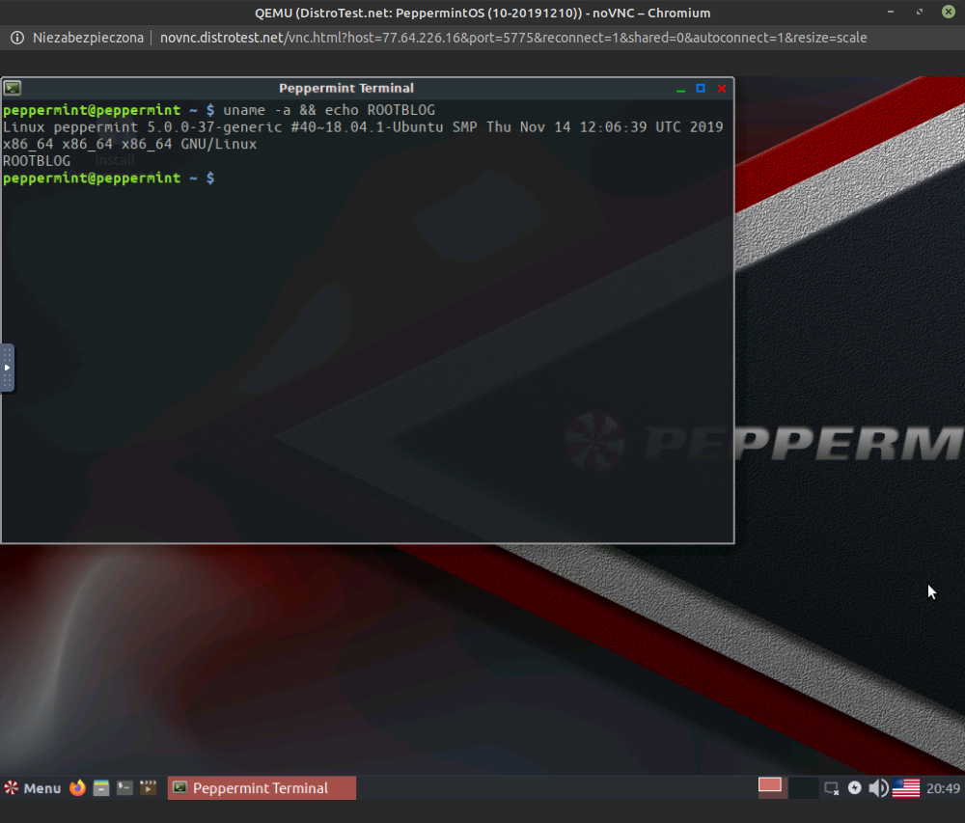
Task: Open the terminal launcher in the panel
Action: click(124, 788)
